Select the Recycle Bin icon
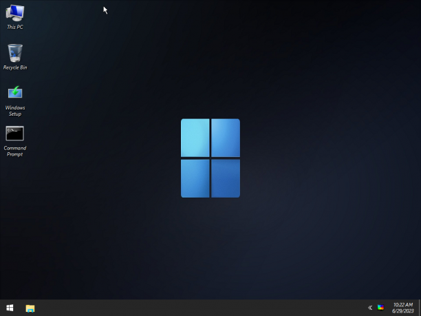The height and width of the screenshot is (316, 421). click(15, 57)
